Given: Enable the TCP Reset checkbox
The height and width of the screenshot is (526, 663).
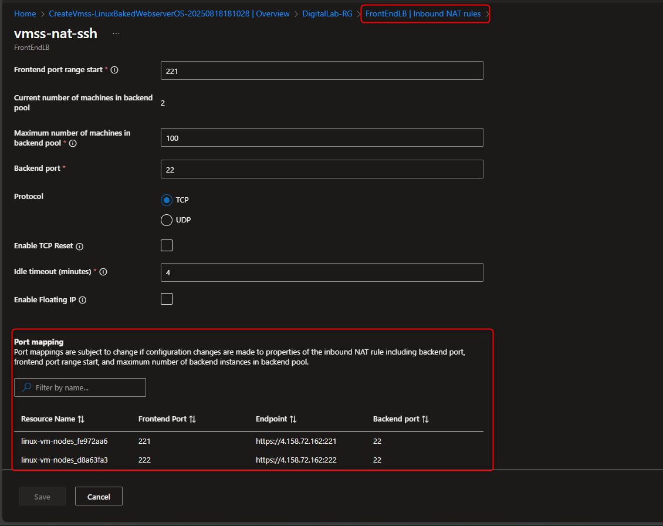Looking at the screenshot, I should point(167,245).
